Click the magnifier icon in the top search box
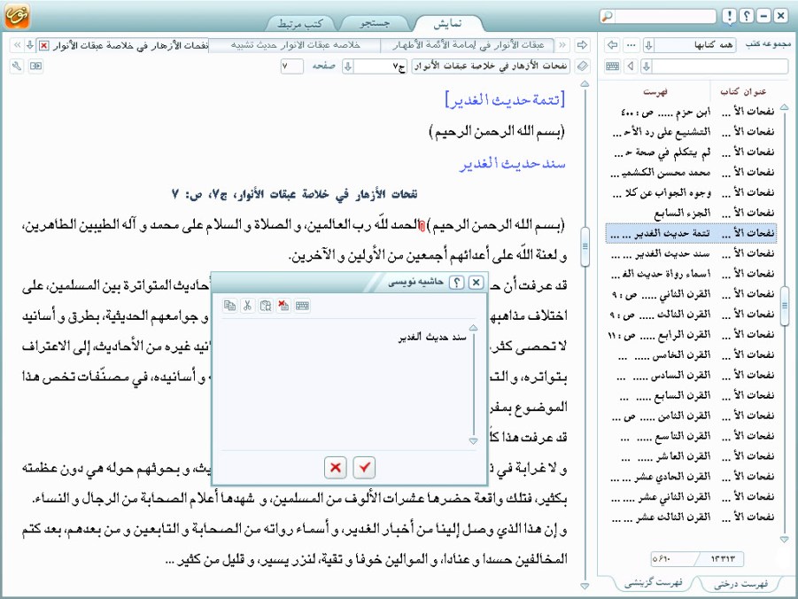This screenshot has width=798, height=599. pos(608,17)
